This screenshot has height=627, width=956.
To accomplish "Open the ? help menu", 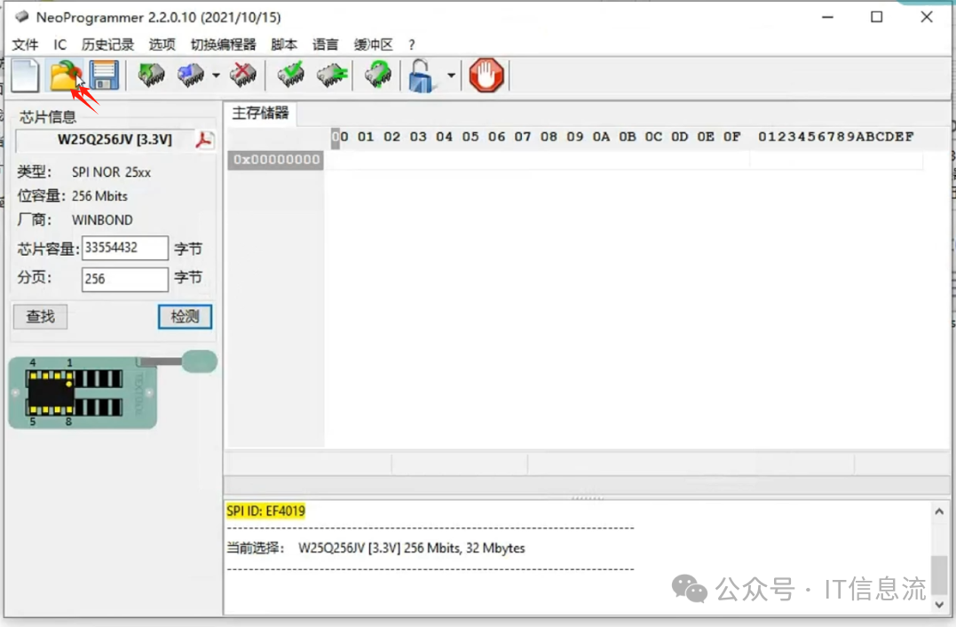I will click(x=412, y=44).
